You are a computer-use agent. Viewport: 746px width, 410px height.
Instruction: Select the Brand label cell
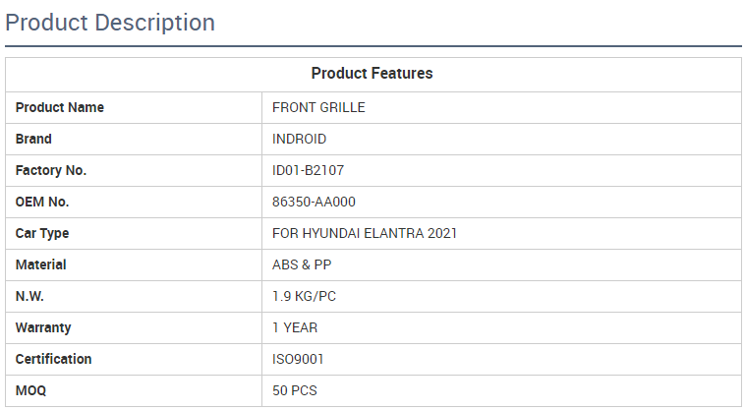click(x=33, y=139)
